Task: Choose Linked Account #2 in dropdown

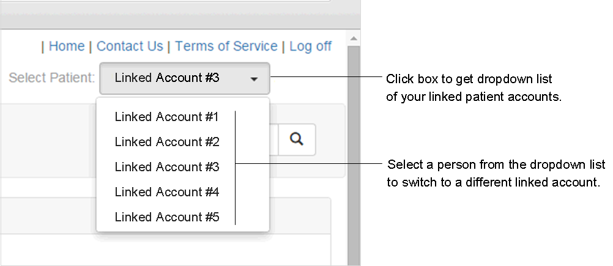Action: (166, 142)
